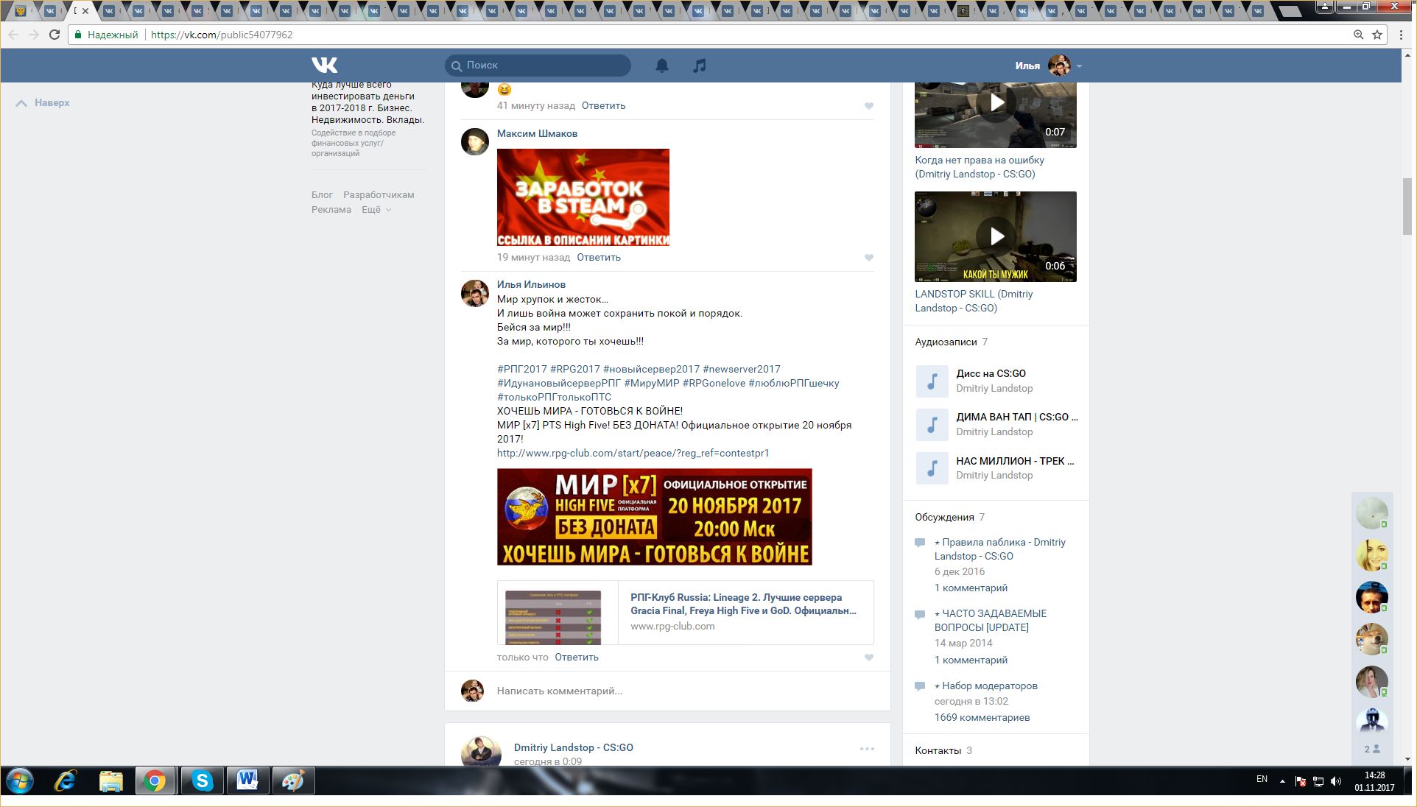Open Когда нет права на ошибку title
1417x807 pixels.
(x=979, y=167)
